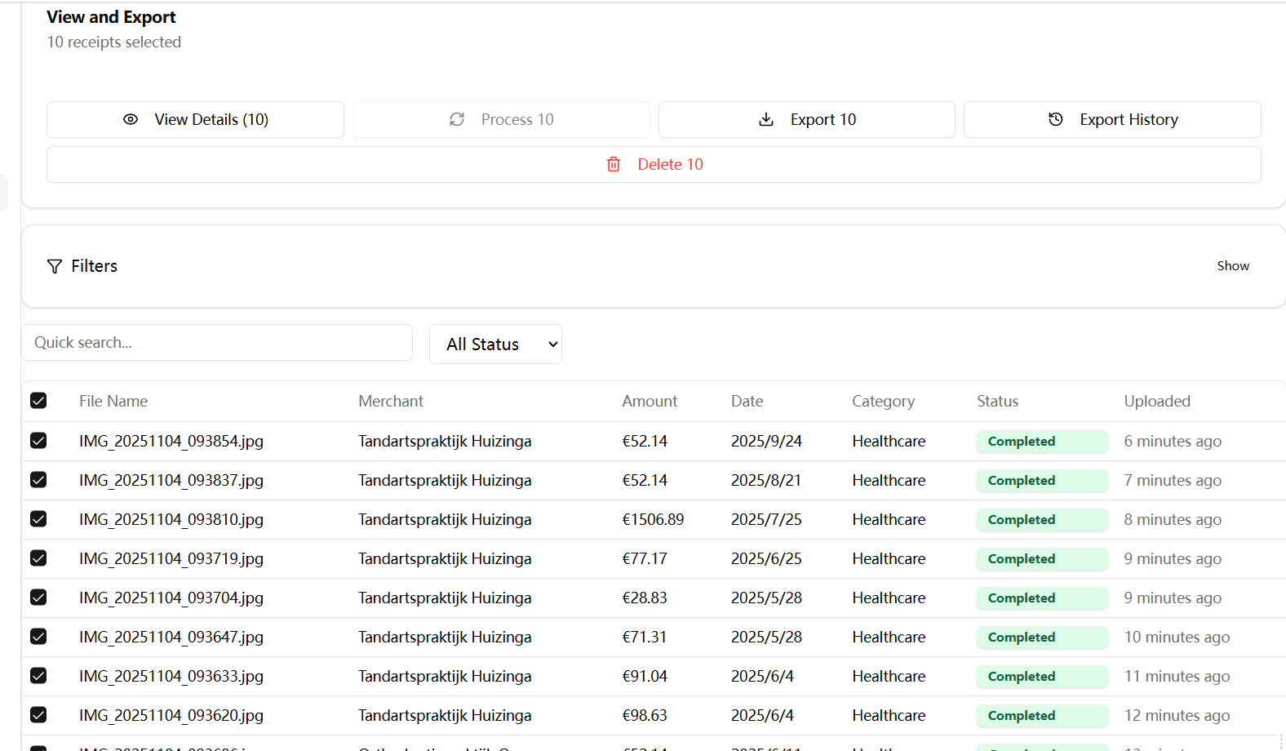The height and width of the screenshot is (751, 1286).
Task: Click Completed badge for IMG_20251104_093854.jpg
Action: [x=1042, y=441]
